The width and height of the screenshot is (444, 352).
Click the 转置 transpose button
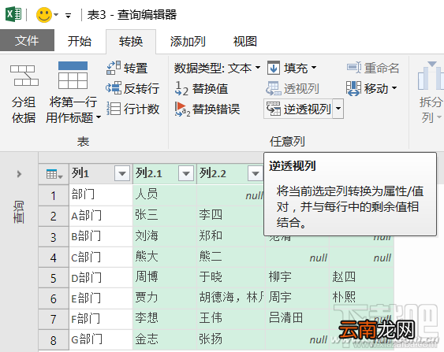coord(127,68)
